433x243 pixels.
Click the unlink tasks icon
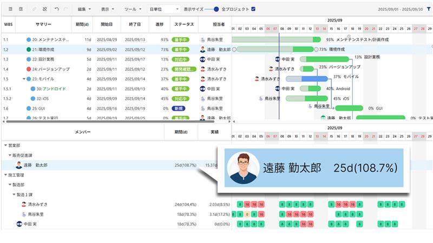click(44, 9)
